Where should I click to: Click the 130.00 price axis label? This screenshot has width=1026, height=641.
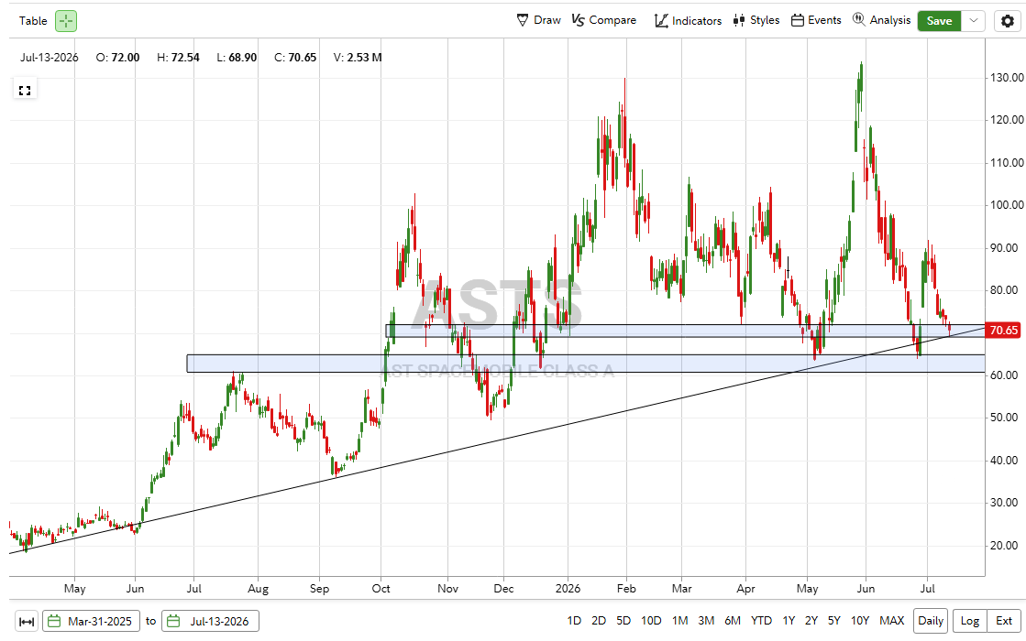click(1007, 77)
